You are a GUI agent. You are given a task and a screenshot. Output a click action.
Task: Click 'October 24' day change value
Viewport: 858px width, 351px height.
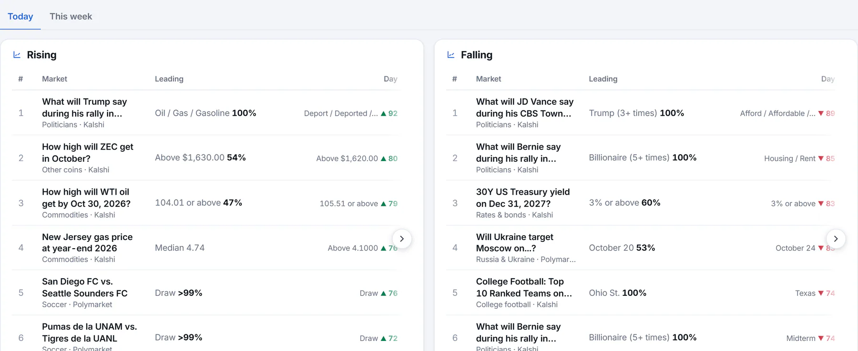pos(805,248)
